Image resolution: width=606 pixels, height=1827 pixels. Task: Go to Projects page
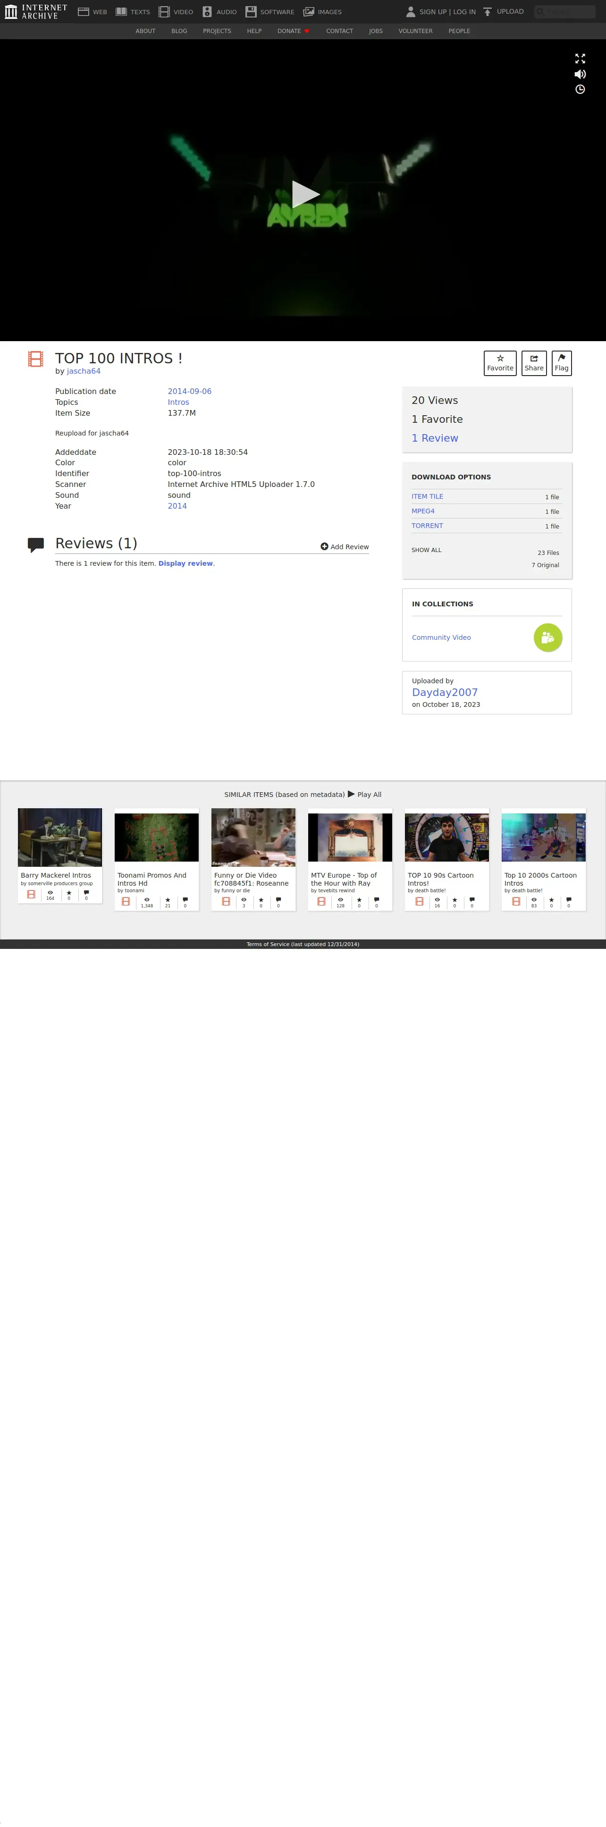[x=217, y=31]
